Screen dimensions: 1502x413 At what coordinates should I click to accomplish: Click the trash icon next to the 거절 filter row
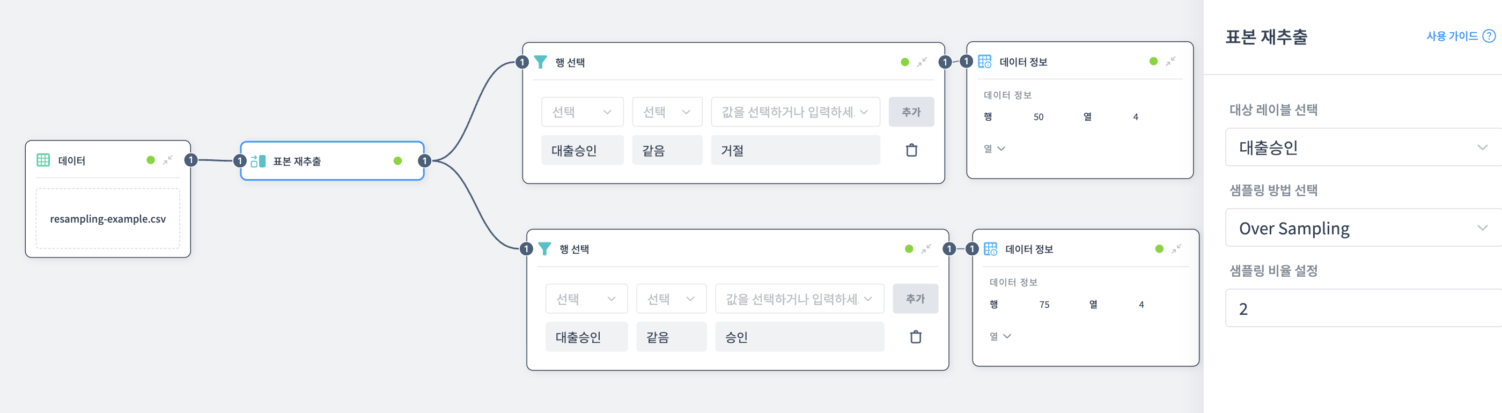(x=911, y=150)
